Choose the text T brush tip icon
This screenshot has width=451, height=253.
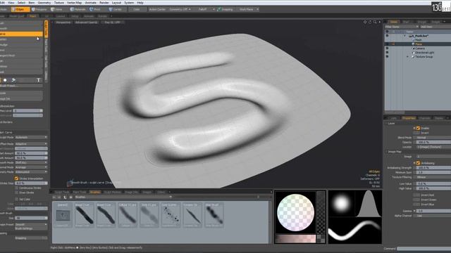(x=38, y=80)
